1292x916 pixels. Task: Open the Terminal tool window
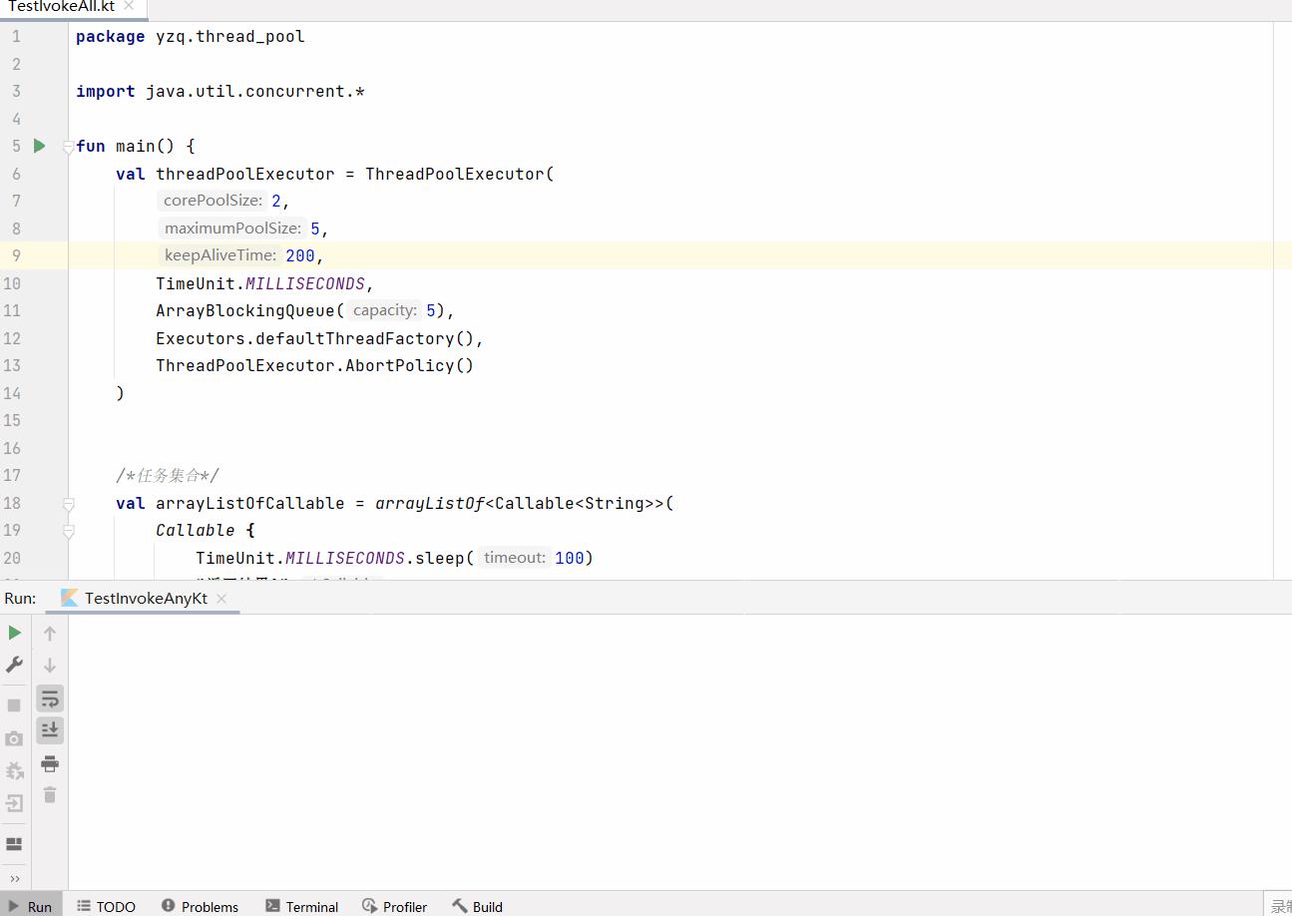point(302,906)
